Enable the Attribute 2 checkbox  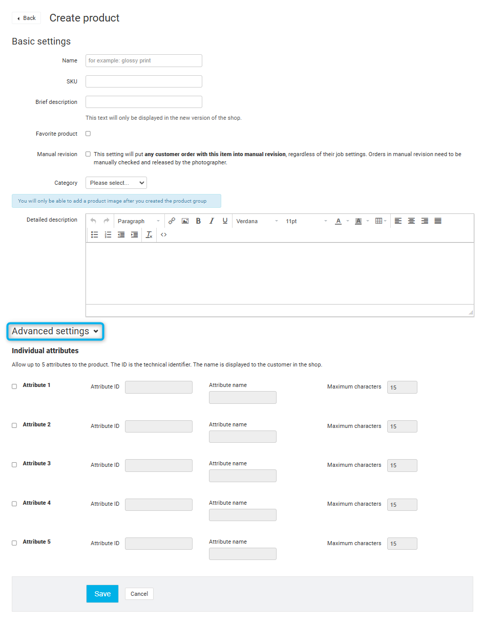tap(14, 425)
